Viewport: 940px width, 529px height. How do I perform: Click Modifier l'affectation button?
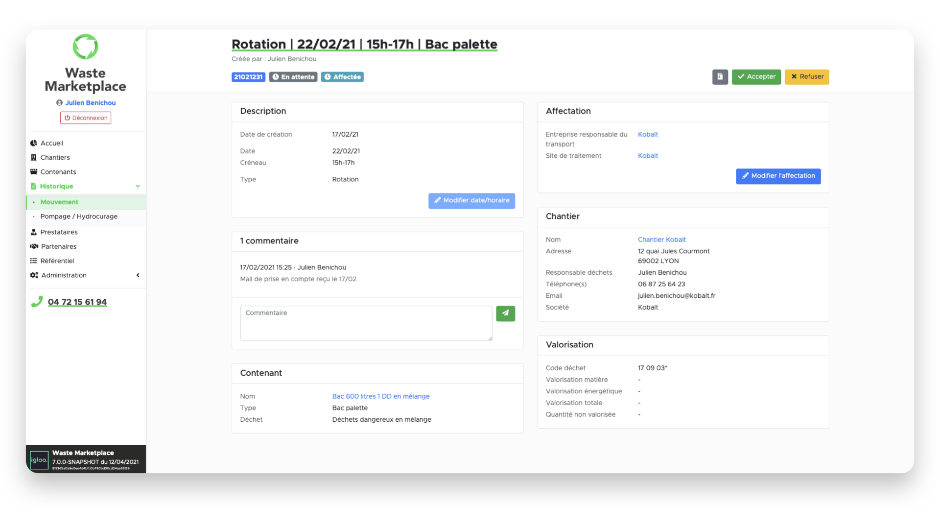point(778,176)
